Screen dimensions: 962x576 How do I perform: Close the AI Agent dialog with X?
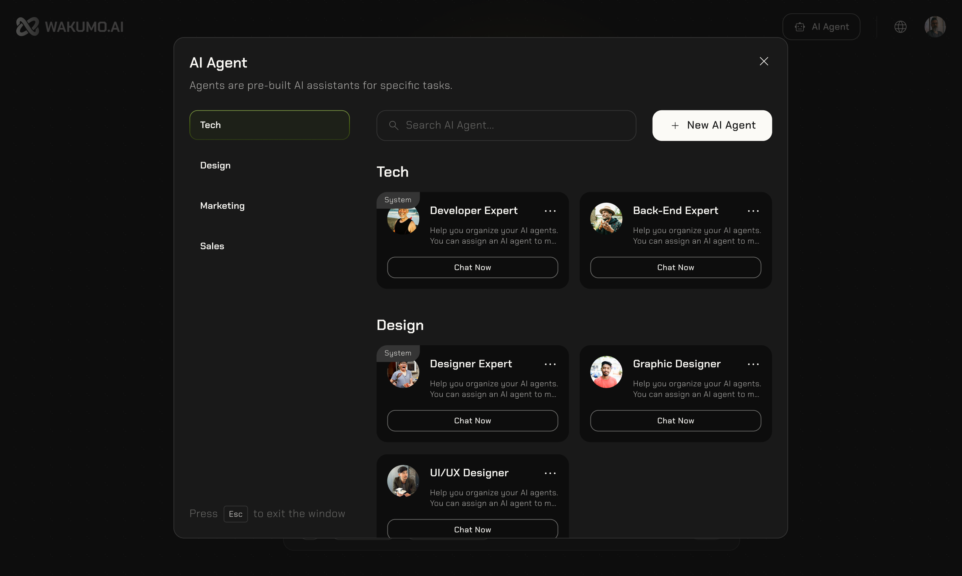764,61
